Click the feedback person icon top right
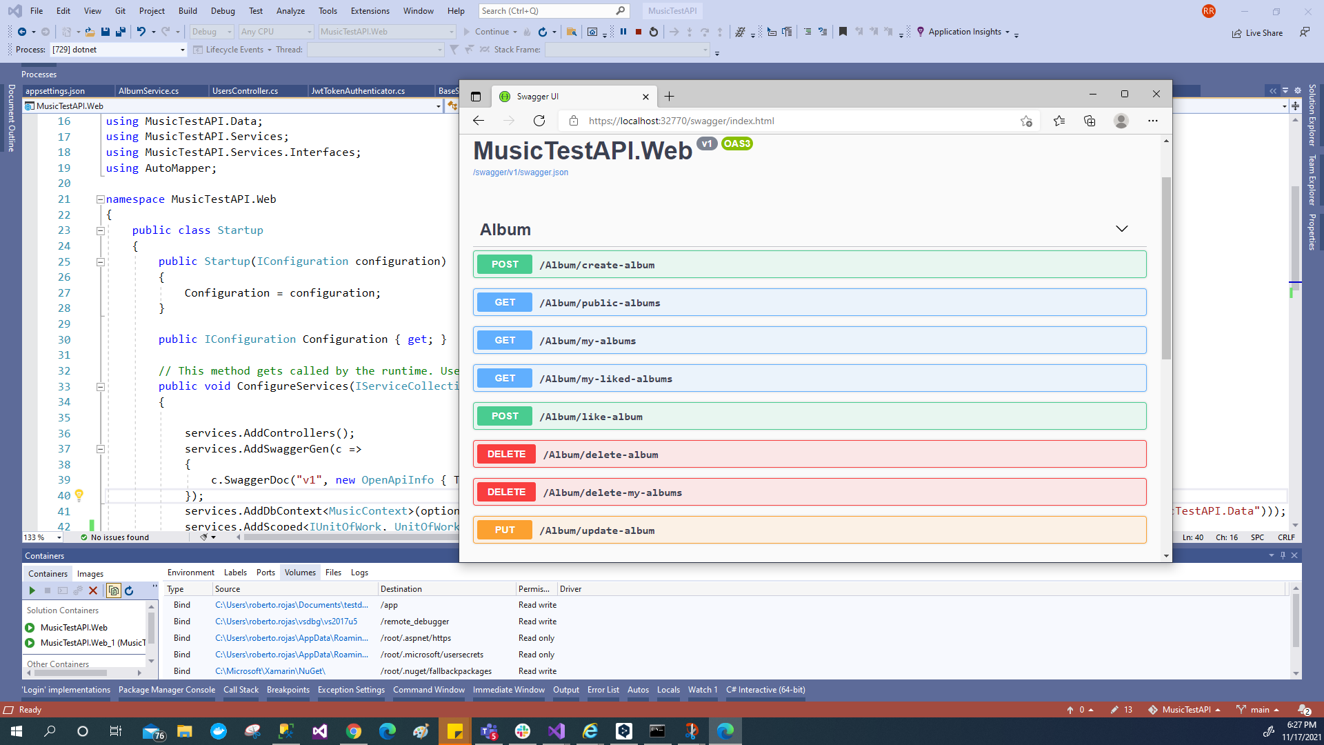This screenshot has width=1324, height=745. [1305, 32]
